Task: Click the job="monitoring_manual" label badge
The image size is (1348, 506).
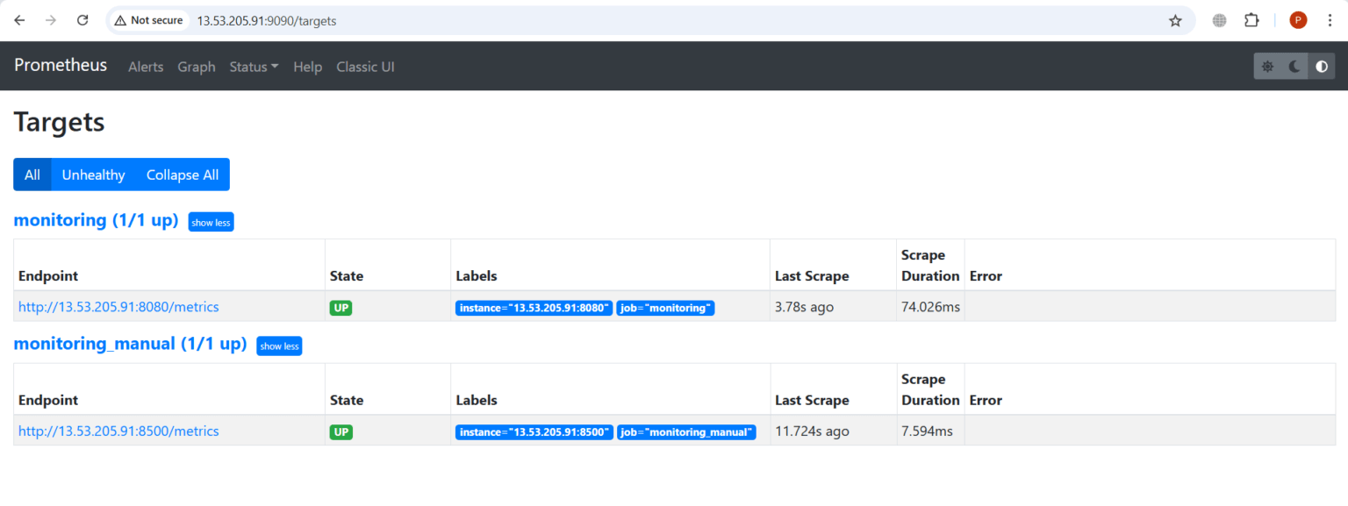Action: point(686,431)
